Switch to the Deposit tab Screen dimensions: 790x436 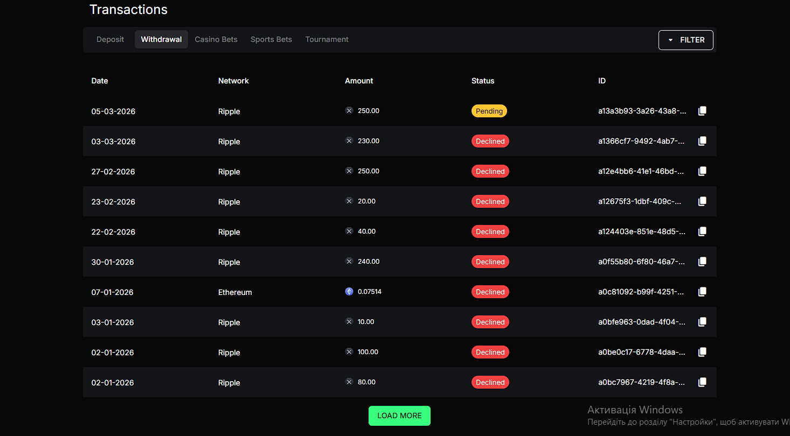click(110, 39)
